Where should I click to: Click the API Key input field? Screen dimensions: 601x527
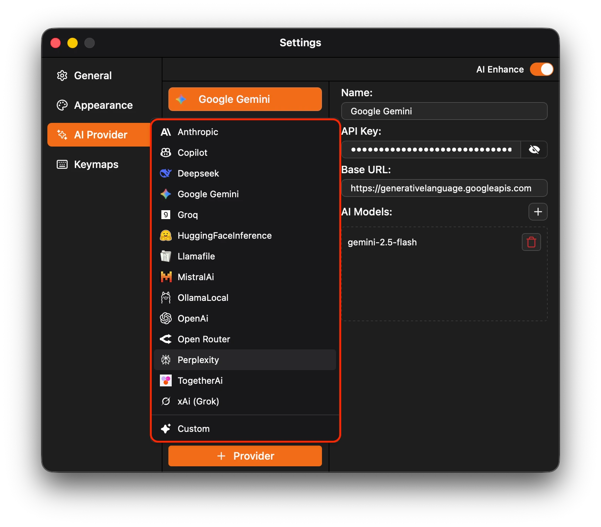tap(431, 150)
